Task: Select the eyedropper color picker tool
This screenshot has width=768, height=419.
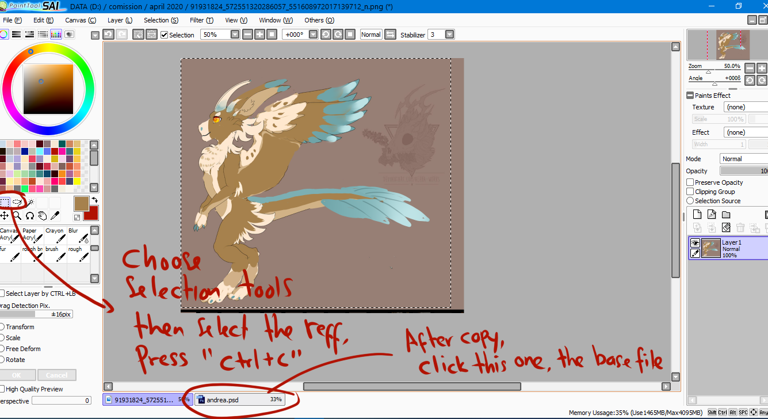Action: [x=55, y=215]
